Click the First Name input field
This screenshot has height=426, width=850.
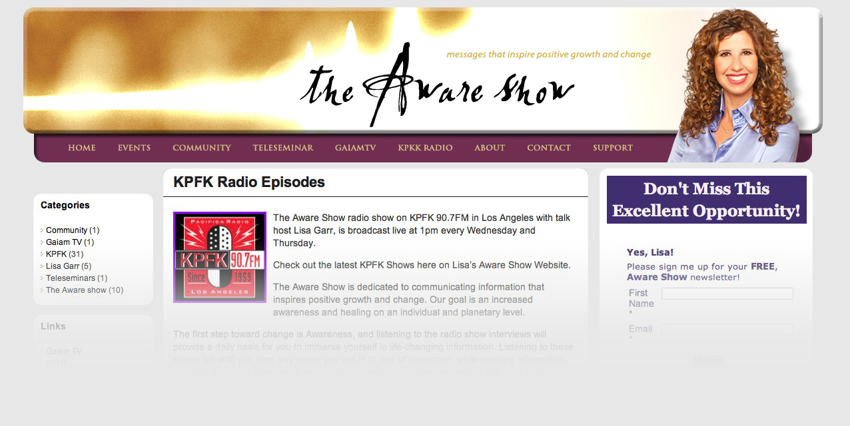click(727, 294)
